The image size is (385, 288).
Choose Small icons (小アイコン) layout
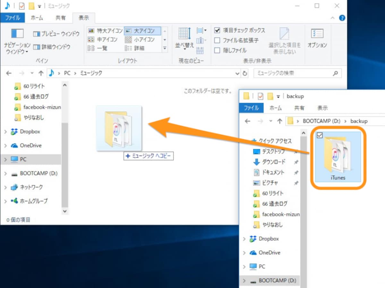(x=140, y=39)
